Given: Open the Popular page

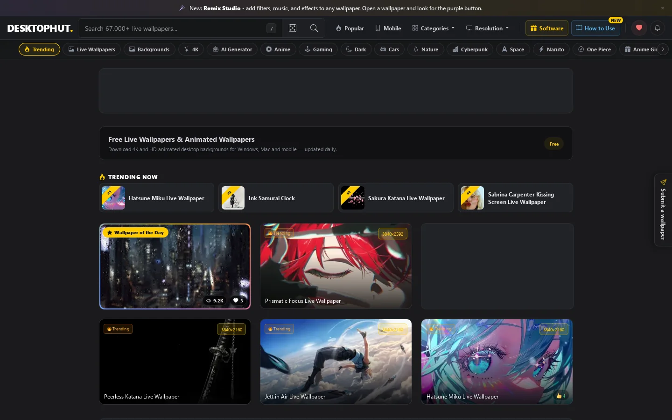Looking at the screenshot, I should 350,28.
